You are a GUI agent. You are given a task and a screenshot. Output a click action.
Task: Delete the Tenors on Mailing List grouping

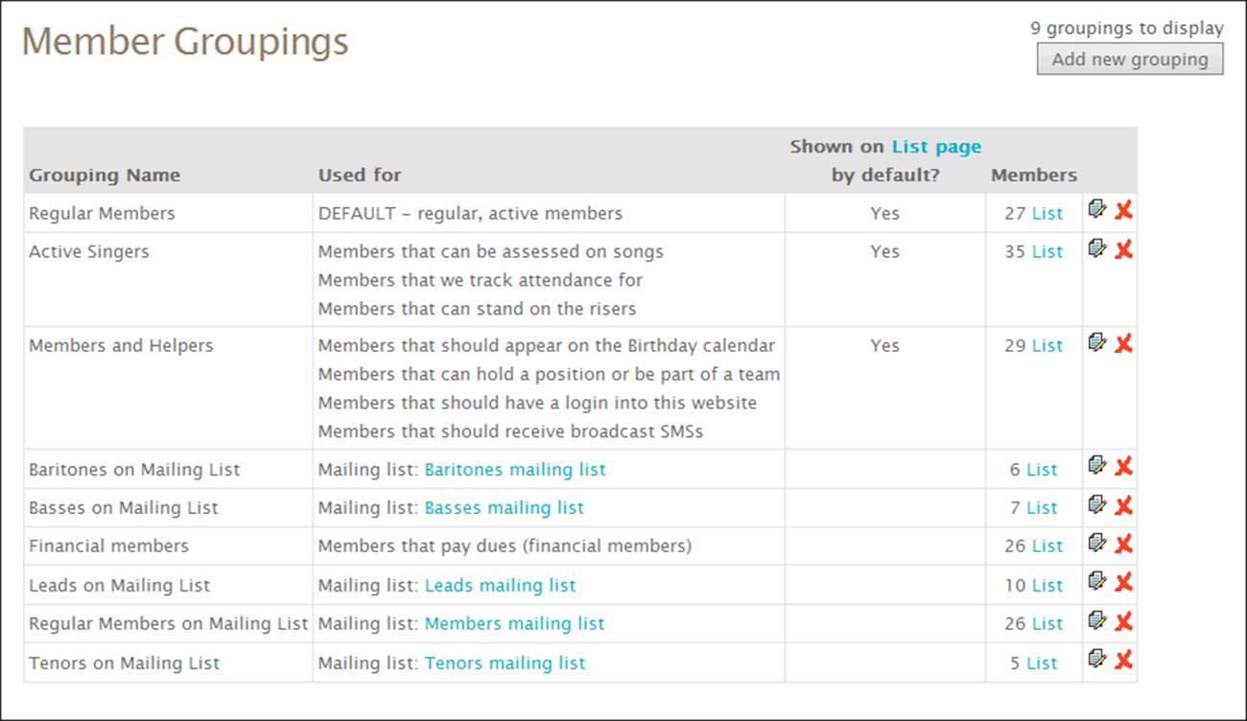pyautogui.click(x=1123, y=660)
